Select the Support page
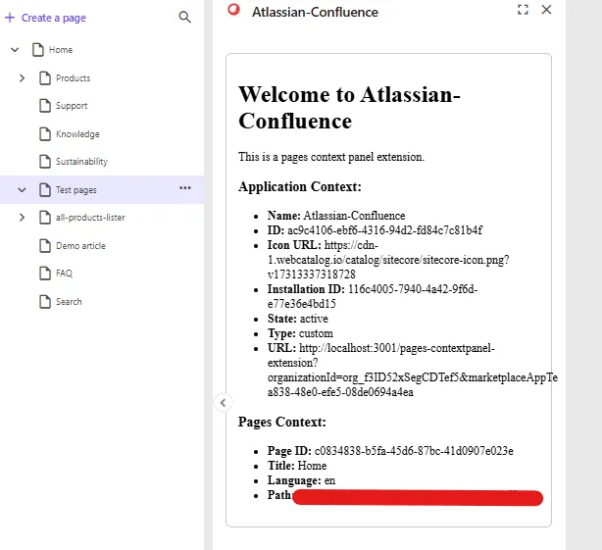The height and width of the screenshot is (550, 602). [72, 106]
